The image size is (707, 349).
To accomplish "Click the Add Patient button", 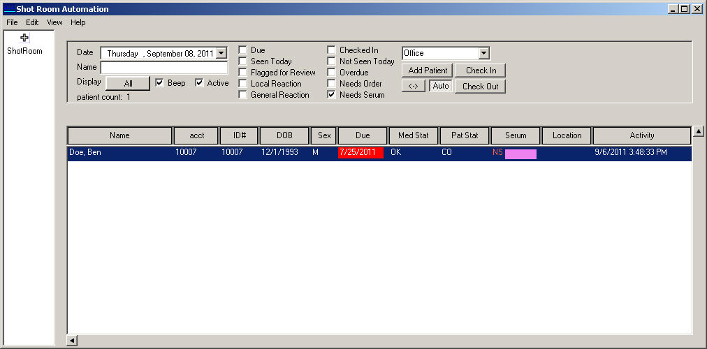I will click(428, 70).
